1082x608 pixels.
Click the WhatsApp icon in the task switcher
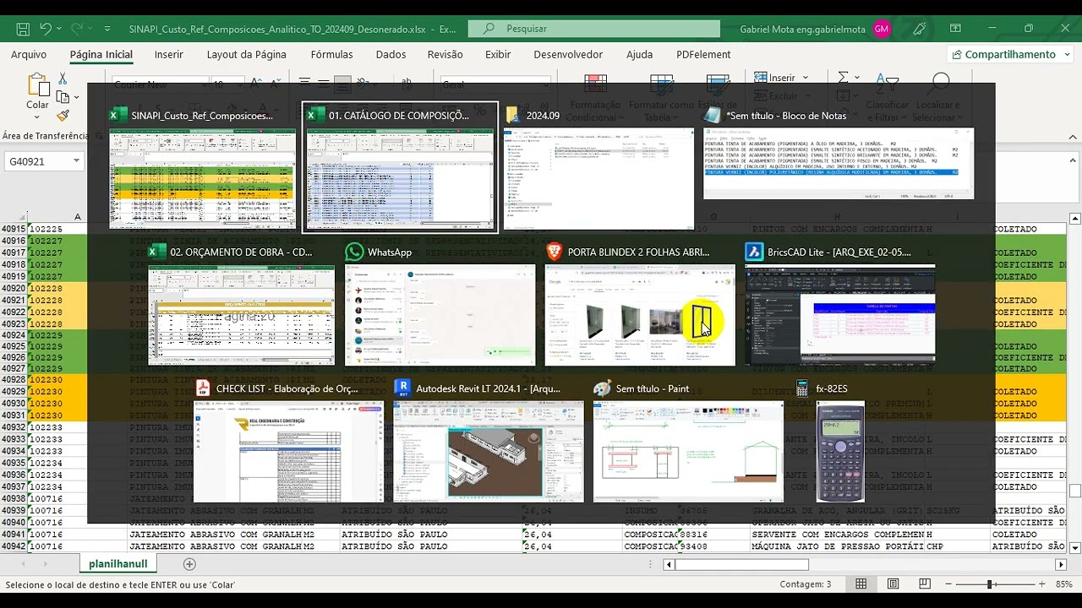(x=354, y=252)
